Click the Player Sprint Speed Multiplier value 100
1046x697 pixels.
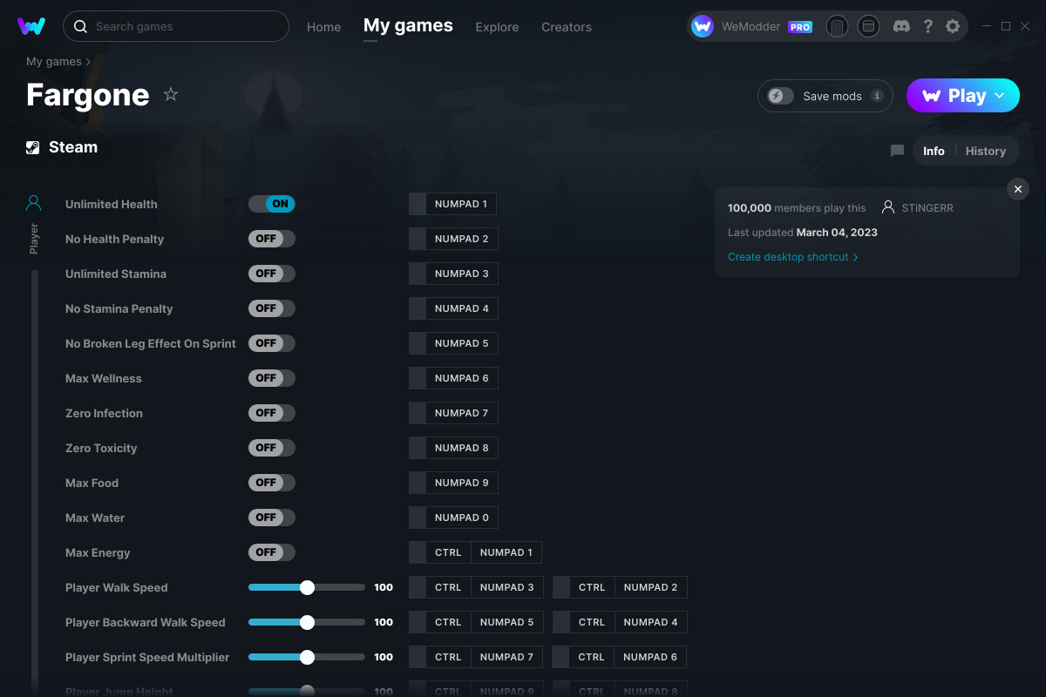(x=384, y=657)
